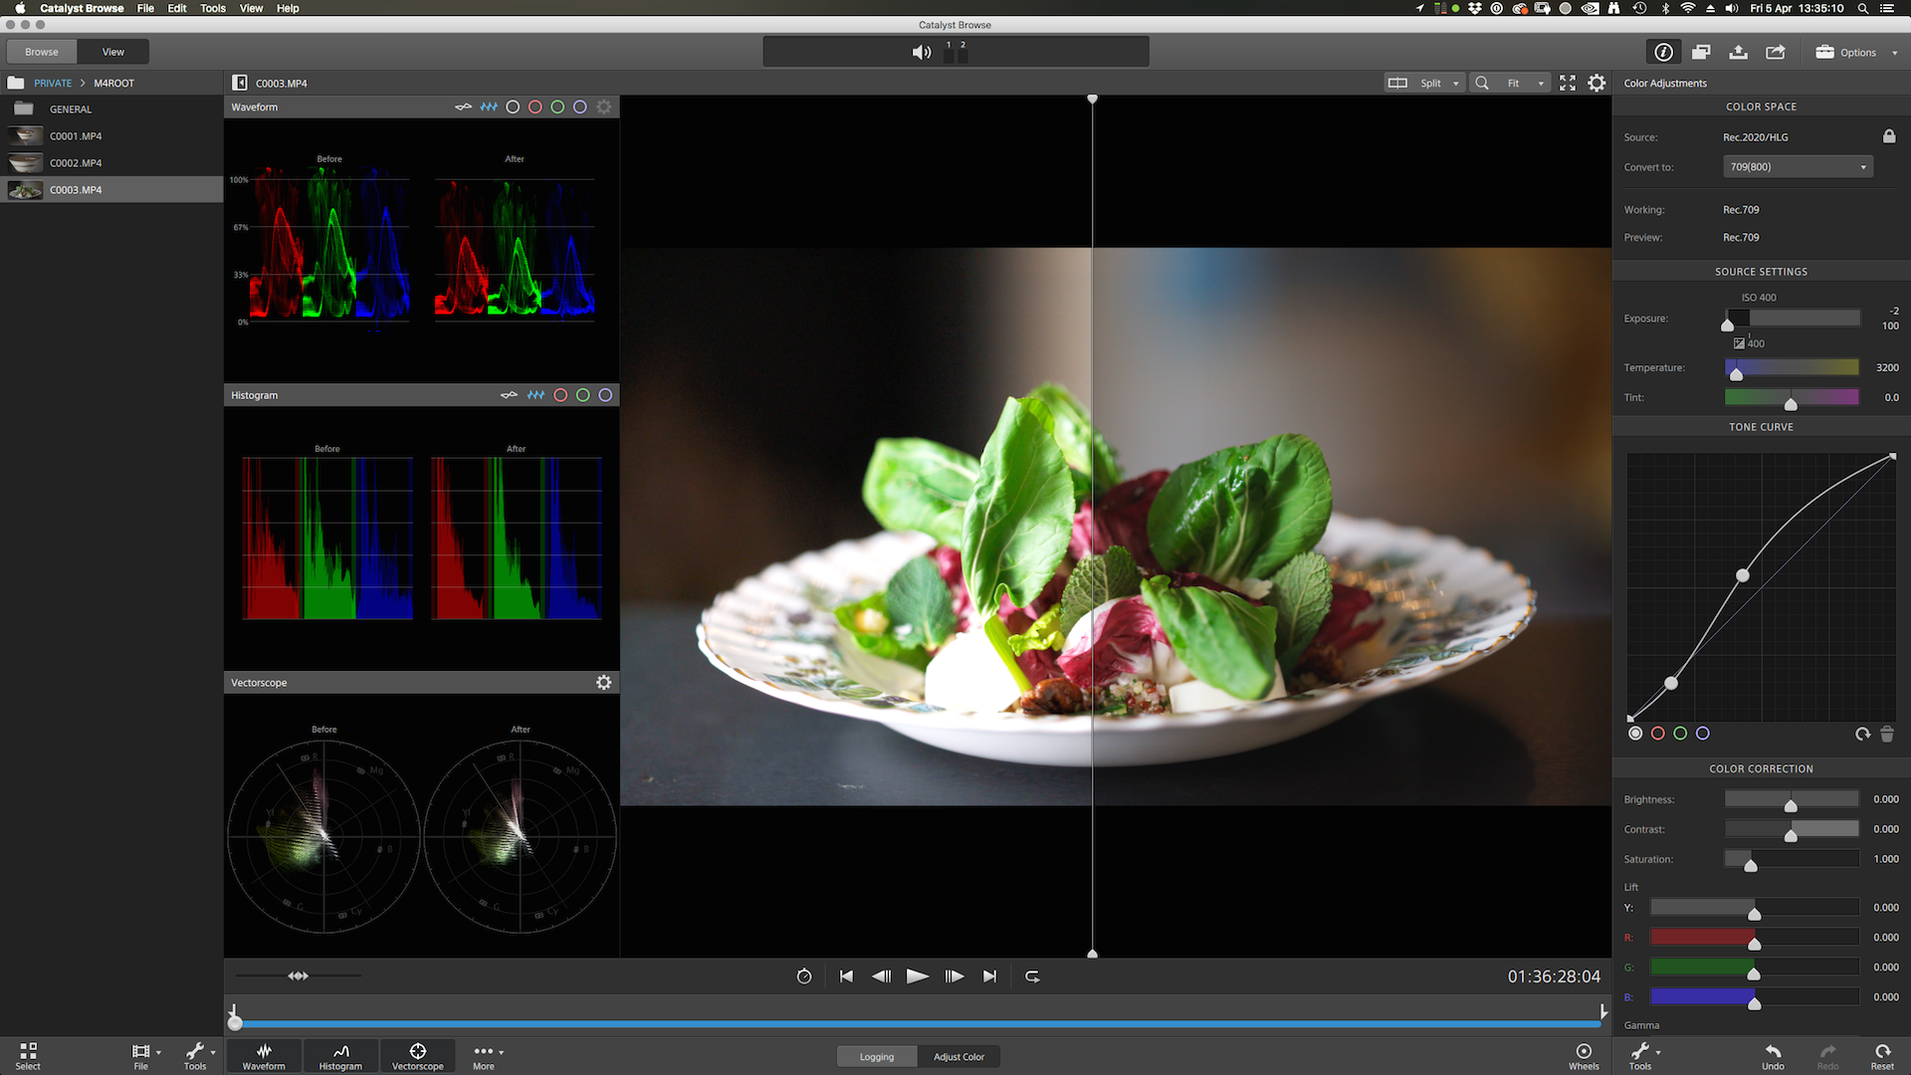Viewport: 1911px width, 1075px height.
Task: Select green channel on tone curve
Action: [1680, 734]
